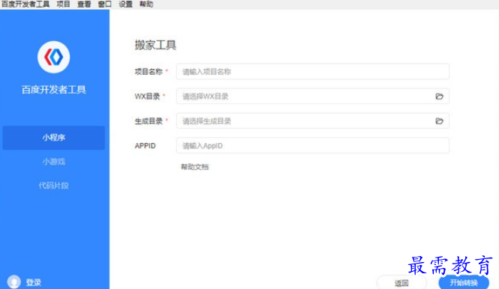
Task: Open the 查看 menu
Action: point(84,4)
